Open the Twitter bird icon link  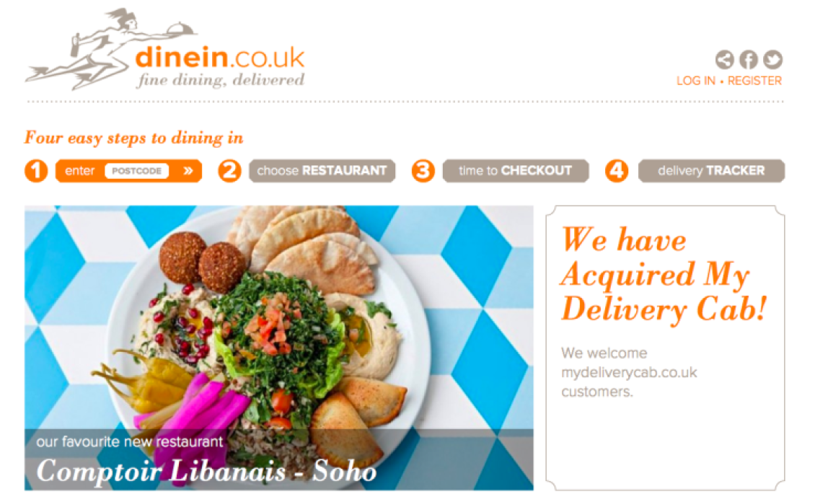pos(772,60)
